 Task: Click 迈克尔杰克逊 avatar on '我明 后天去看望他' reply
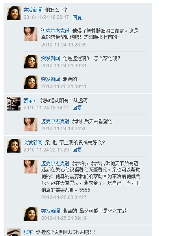[30, 124]
